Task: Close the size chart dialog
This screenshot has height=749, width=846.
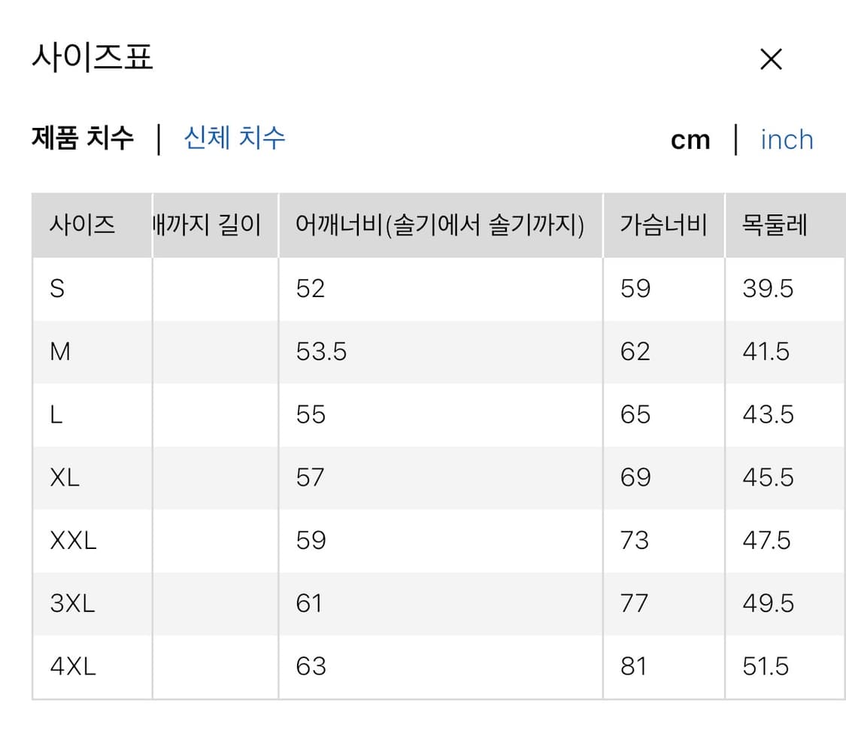Action: 770,59
